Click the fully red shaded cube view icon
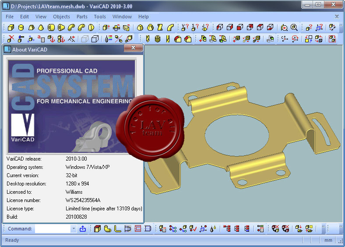This screenshot has width=345, height=247. 240,27
